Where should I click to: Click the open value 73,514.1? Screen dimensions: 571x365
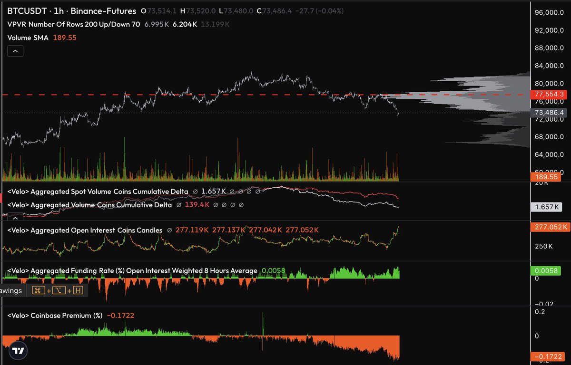[x=163, y=10]
